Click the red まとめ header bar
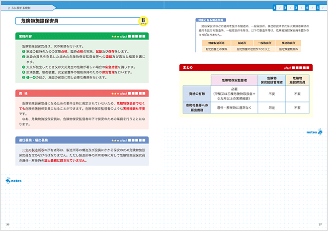 (x=229, y=68)
